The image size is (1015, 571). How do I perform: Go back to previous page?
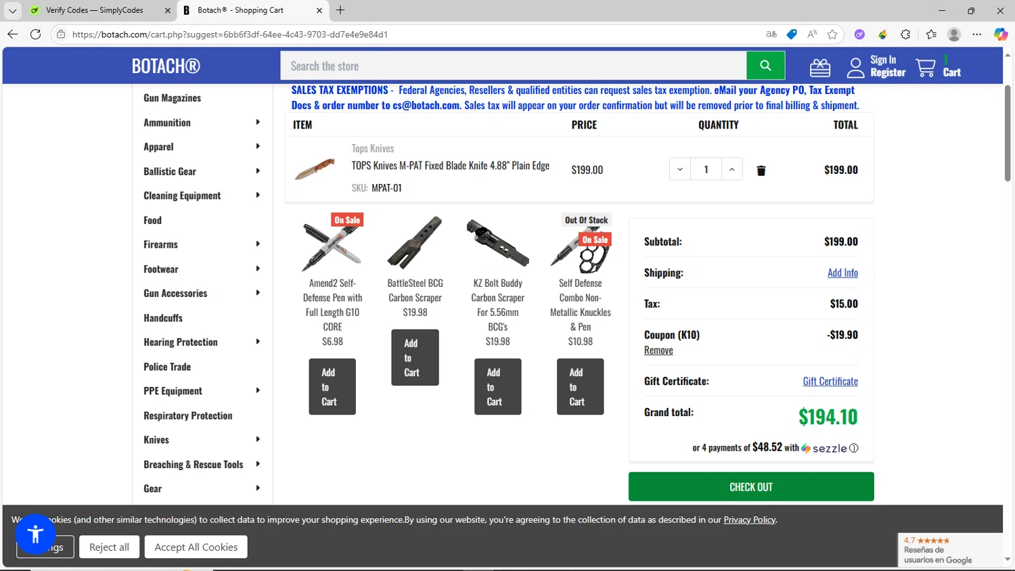[12, 35]
